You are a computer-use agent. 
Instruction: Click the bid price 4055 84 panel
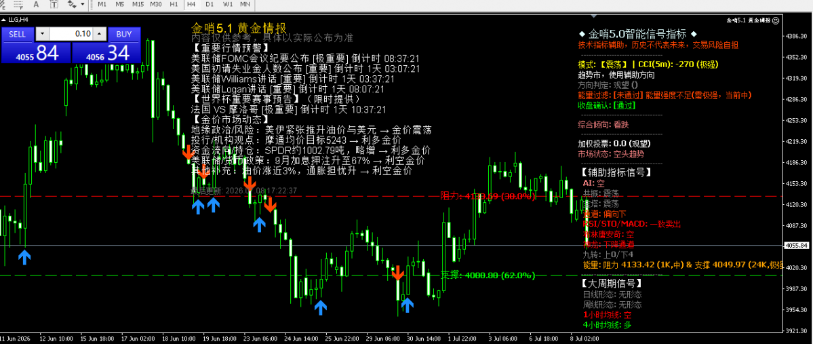point(35,52)
